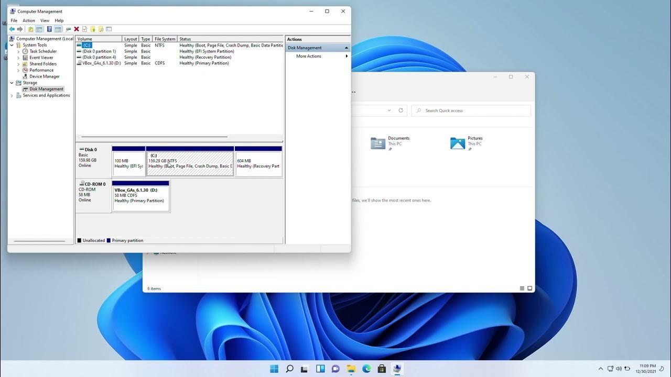Open the View menu in Computer Management
Image resolution: width=671 pixels, height=377 pixels.
(45, 20)
